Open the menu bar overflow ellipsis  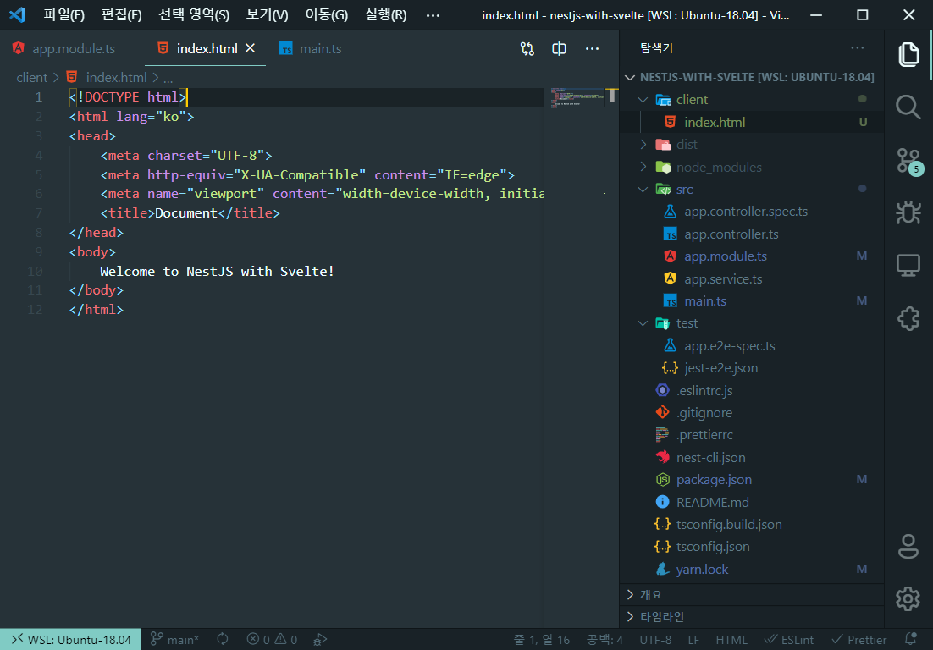pos(433,15)
